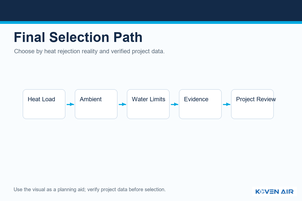
Task: Click the Heat Load step box
Action: point(44,104)
